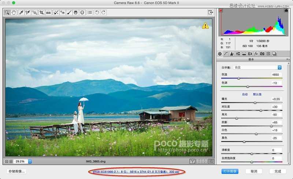Screen dimensions: 293x179
Task: Open the Camera Raw preferences list icon
Action: [90, 12]
